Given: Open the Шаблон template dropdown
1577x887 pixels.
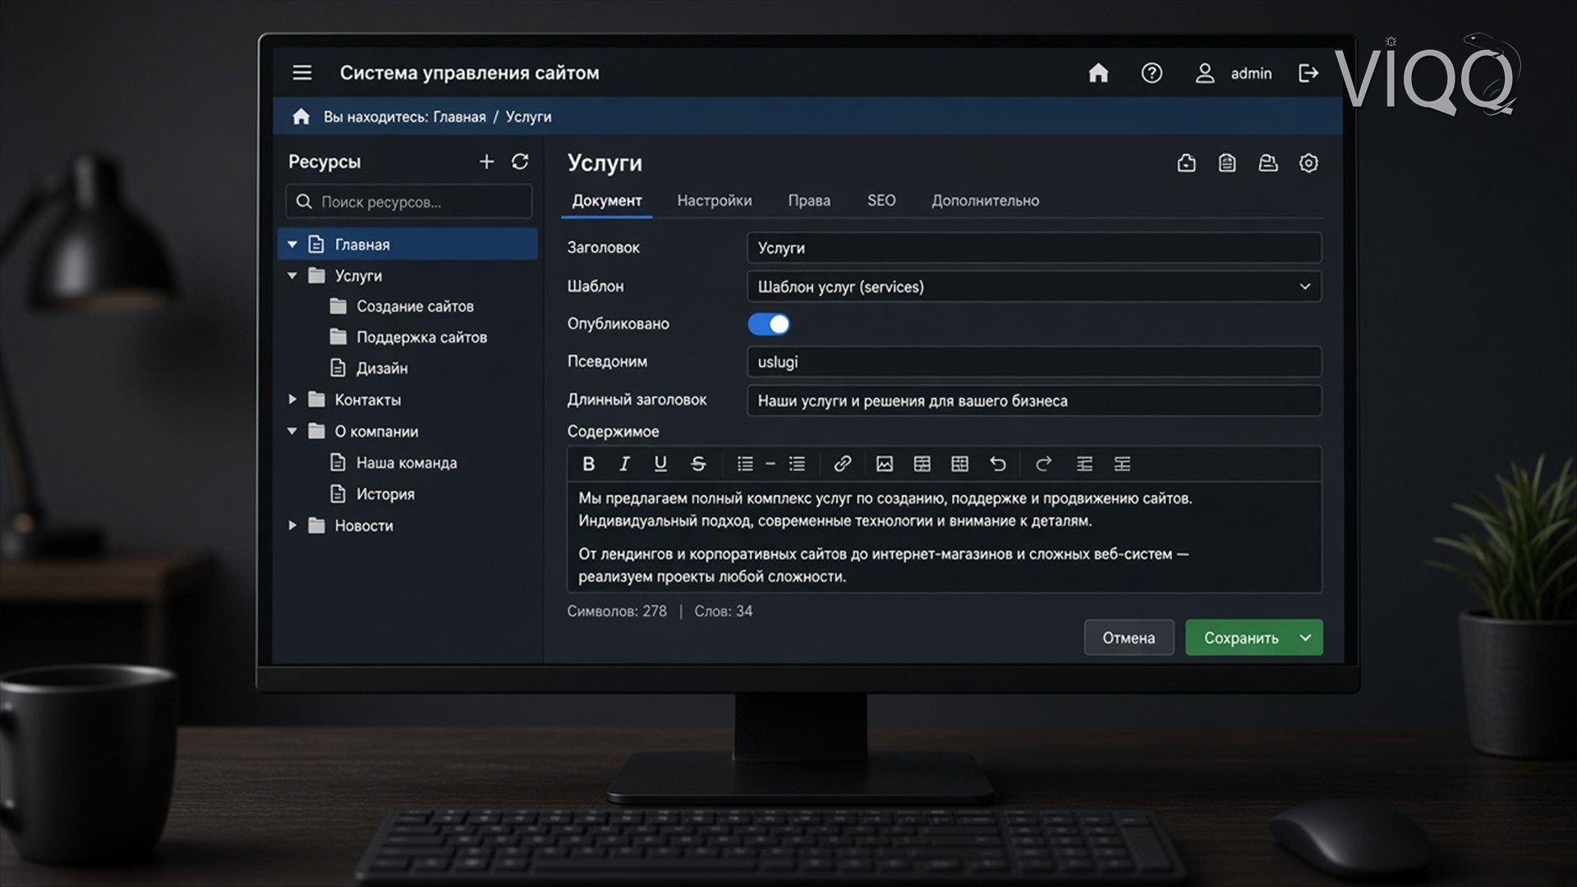Looking at the screenshot, I should pos(1034,287).
